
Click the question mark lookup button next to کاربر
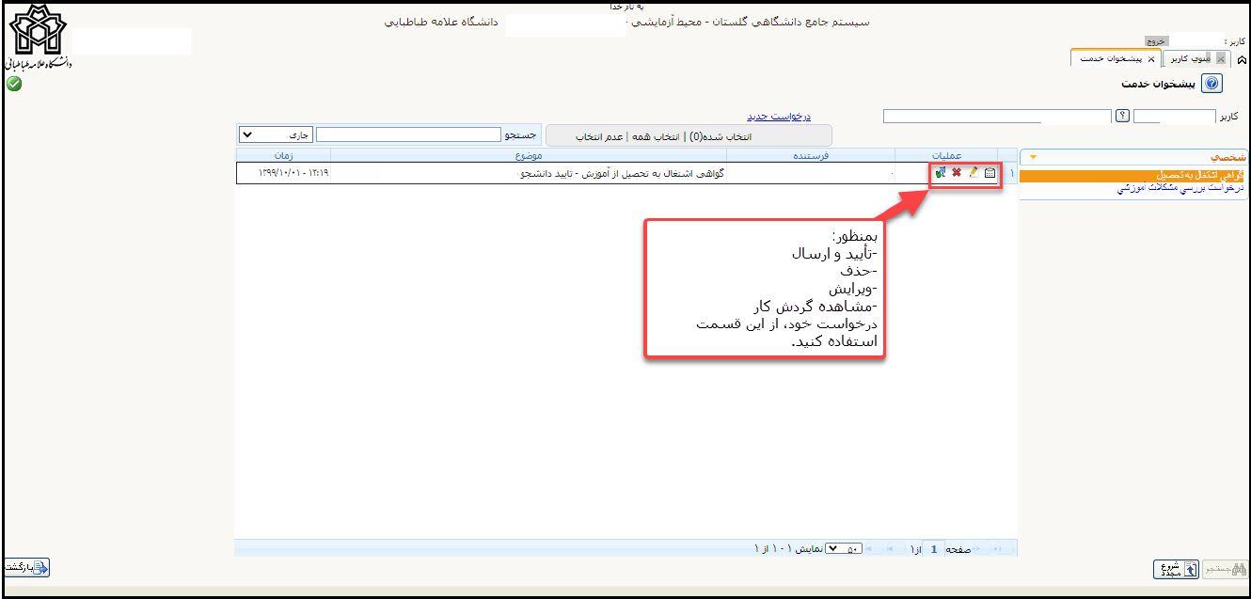(1122, 116)
